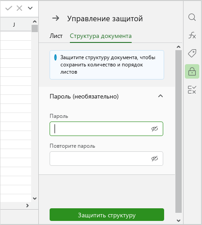Image resolution: width=202 pixels, height=225 pixels.
Task: Open the data validation checklist icon
Action: click(x=192, y=89)
